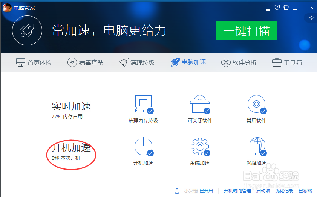
Task: Open the 工具箱 tab
Action: (287, 62)
